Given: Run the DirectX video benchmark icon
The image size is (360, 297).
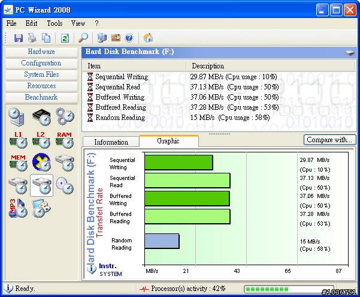Looking at the screenshot, I should 41,163.
